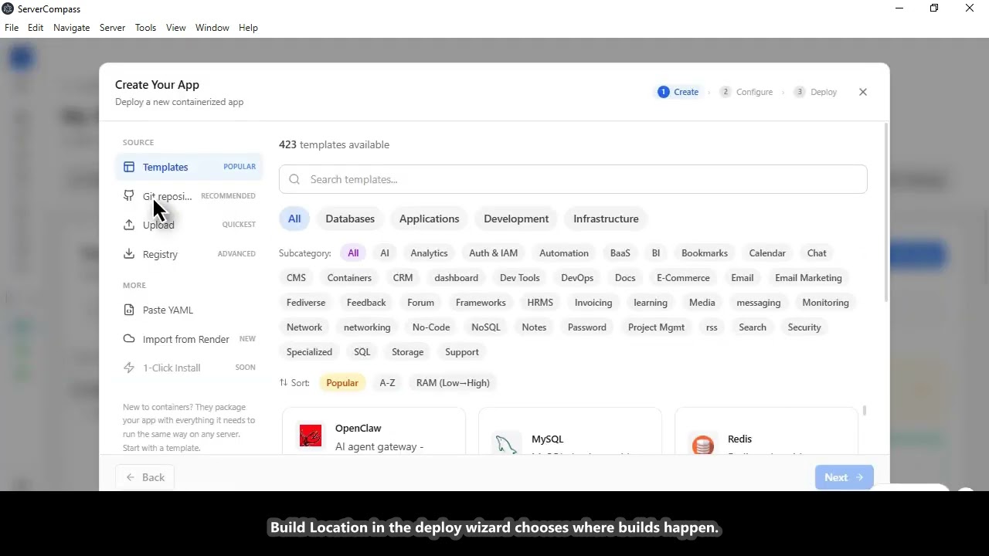Click the Back button
This screenshot has width=989, height=556.
tap(145, 477)
